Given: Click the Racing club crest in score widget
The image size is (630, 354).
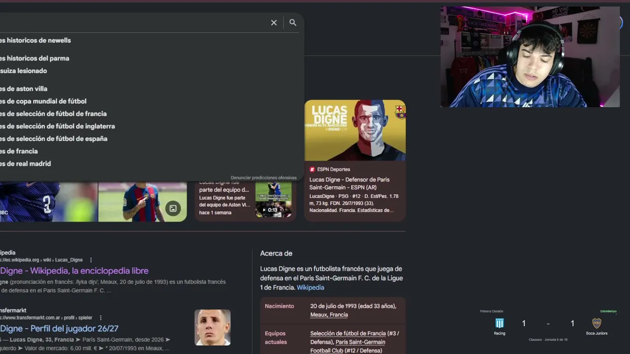Looking at the screenshot, I should click(x=500, y=323).
